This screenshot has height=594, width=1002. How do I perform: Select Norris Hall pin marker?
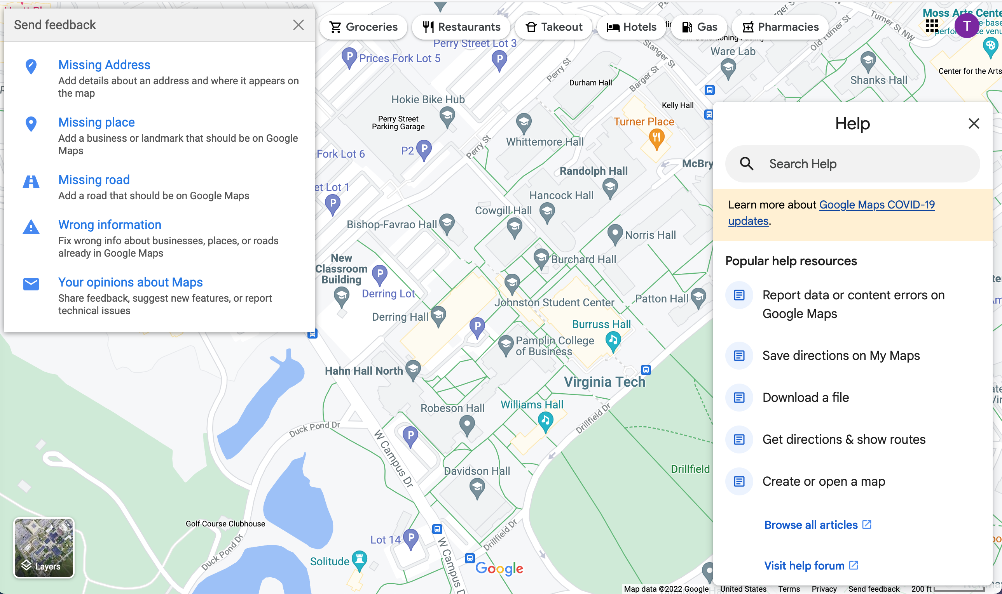tap(615, 234)
